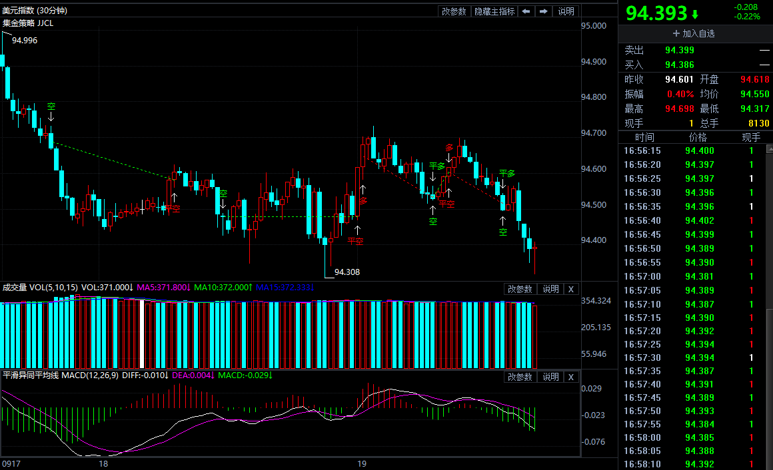Click the 最低 value 94.317
The height and width of the screenshot is (470, 773).
tap(755, 109)
